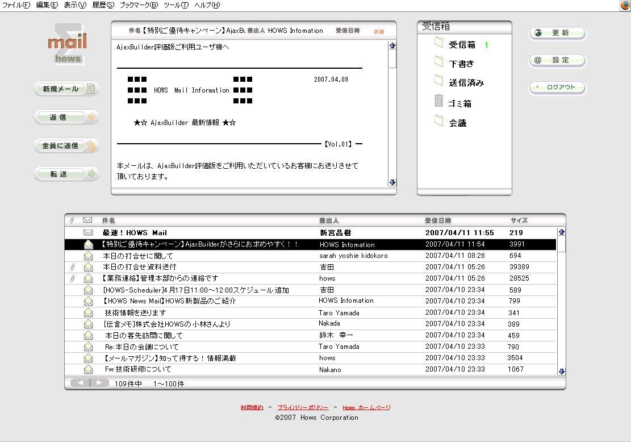The width and height of the screenshot is (631, 442).
Task: Click the 更新 refresh button
Action: point(557,33)
